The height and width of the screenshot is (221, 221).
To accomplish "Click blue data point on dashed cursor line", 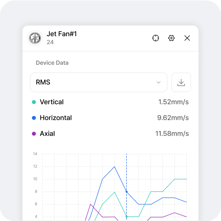I will point(126,192).
